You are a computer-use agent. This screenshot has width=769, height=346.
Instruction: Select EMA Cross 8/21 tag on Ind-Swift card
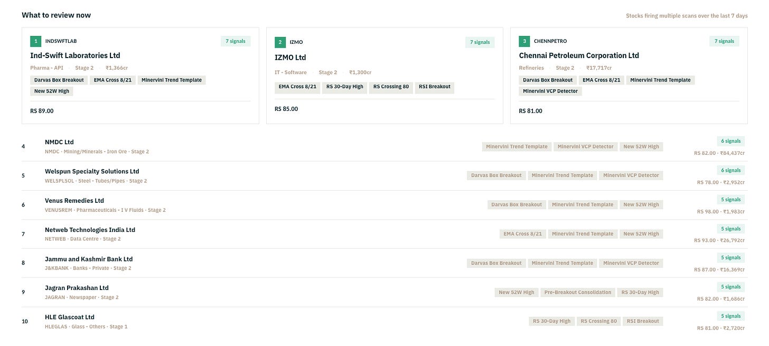pyautogui.click(x=112, y=80)
